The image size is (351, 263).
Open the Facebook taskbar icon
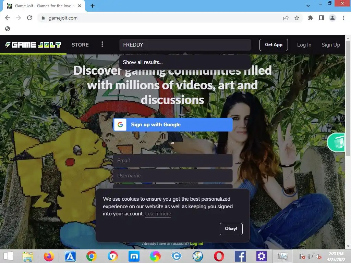point(240,256)
